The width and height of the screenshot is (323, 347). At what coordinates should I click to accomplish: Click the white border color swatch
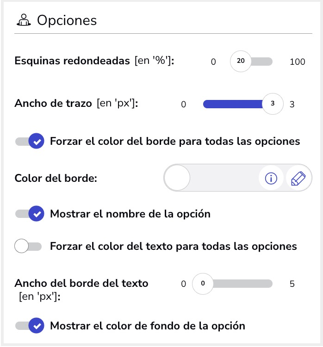point(177,178)
